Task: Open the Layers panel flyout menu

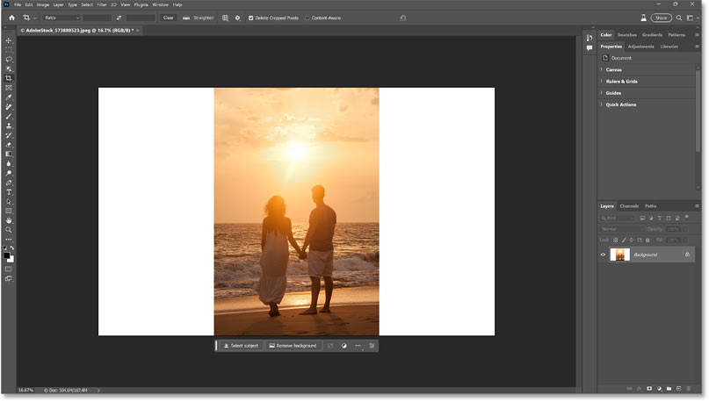Action: click(697, 206)
